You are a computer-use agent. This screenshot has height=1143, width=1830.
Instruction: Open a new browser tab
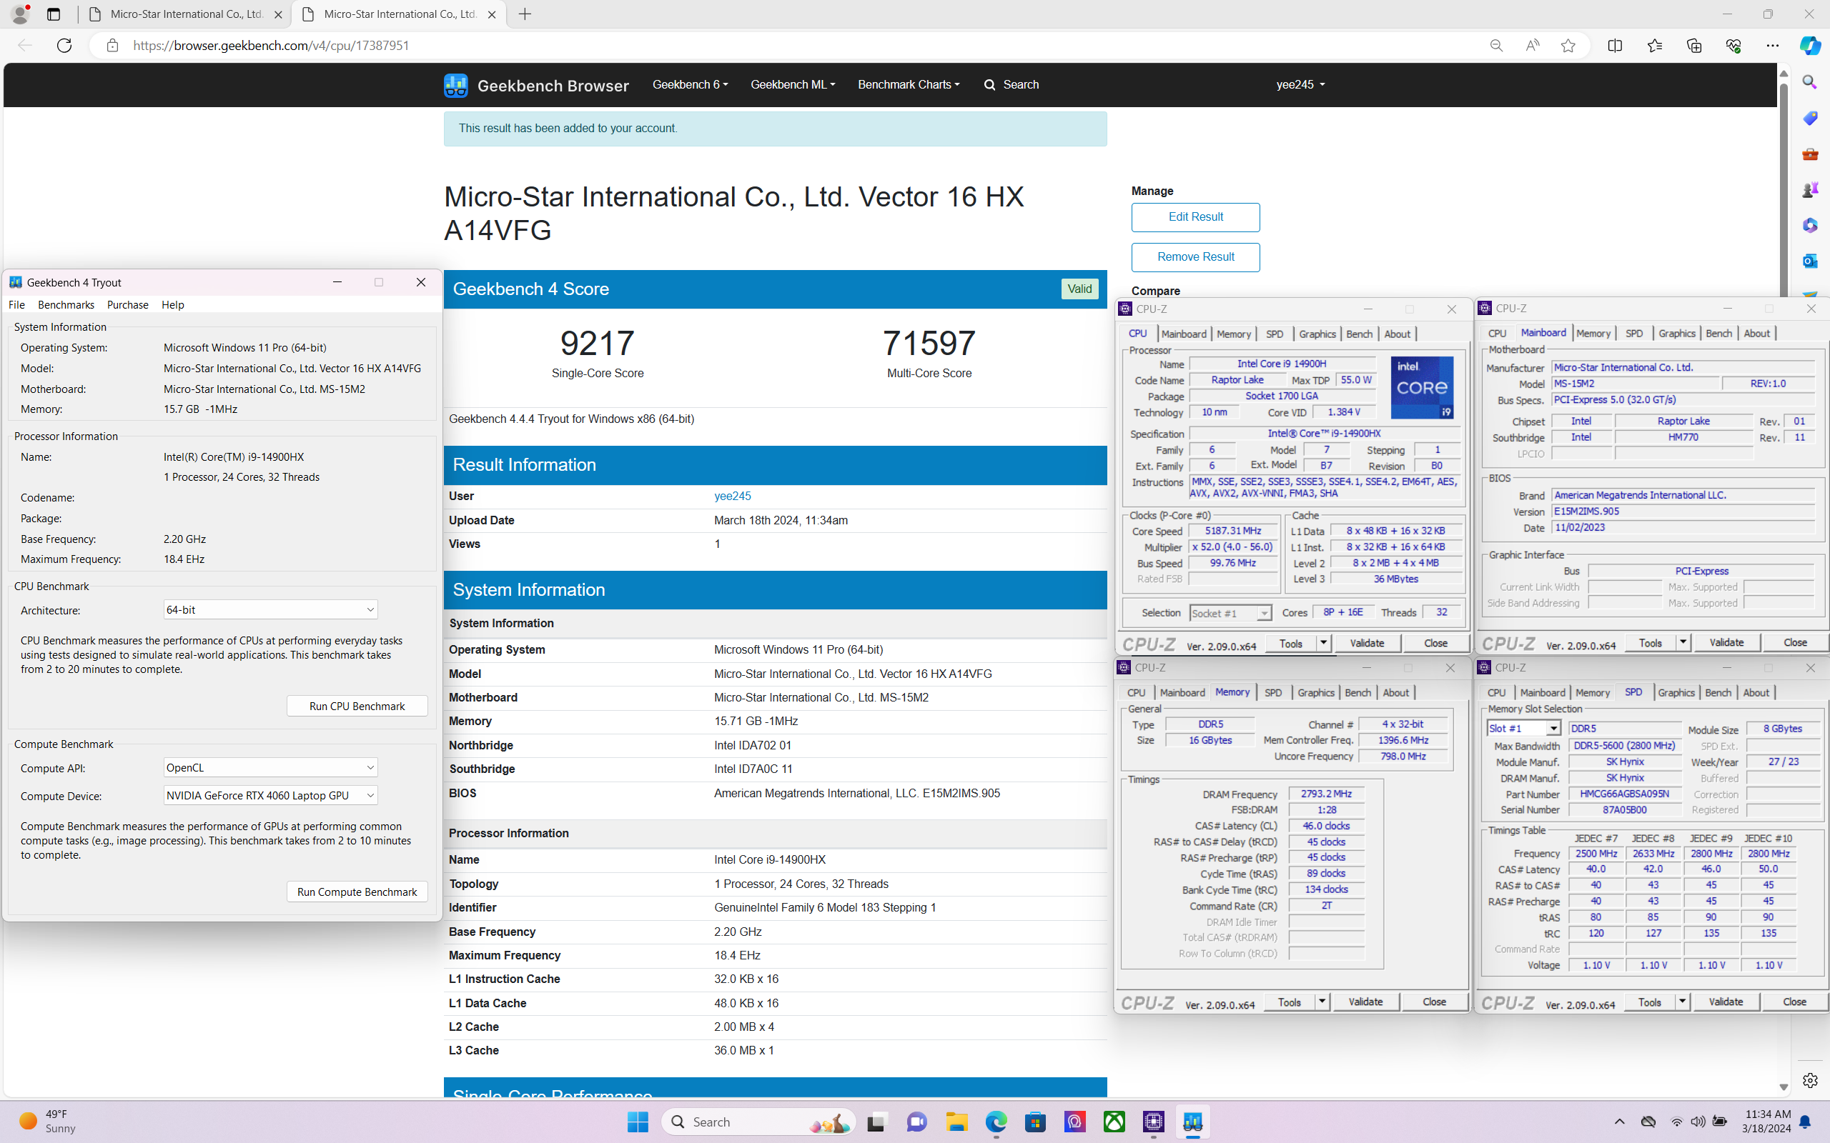pyautogui.click(x=525, y=14)
